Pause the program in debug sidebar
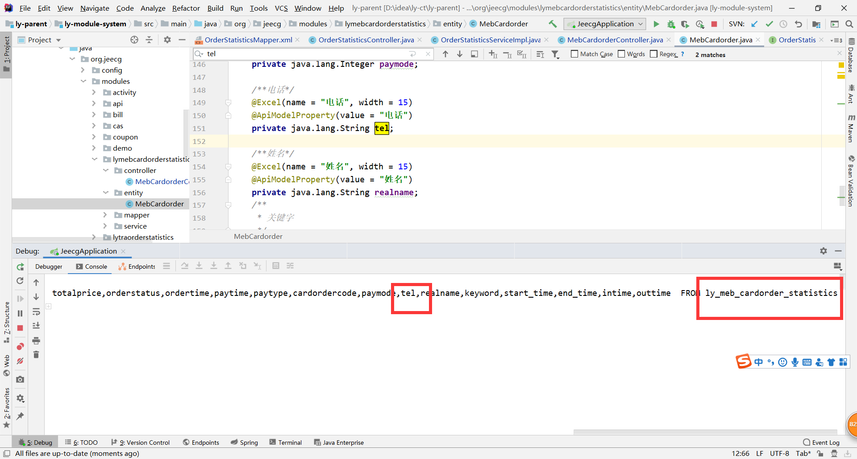This screenshot has height=459, width=857. 20,313
